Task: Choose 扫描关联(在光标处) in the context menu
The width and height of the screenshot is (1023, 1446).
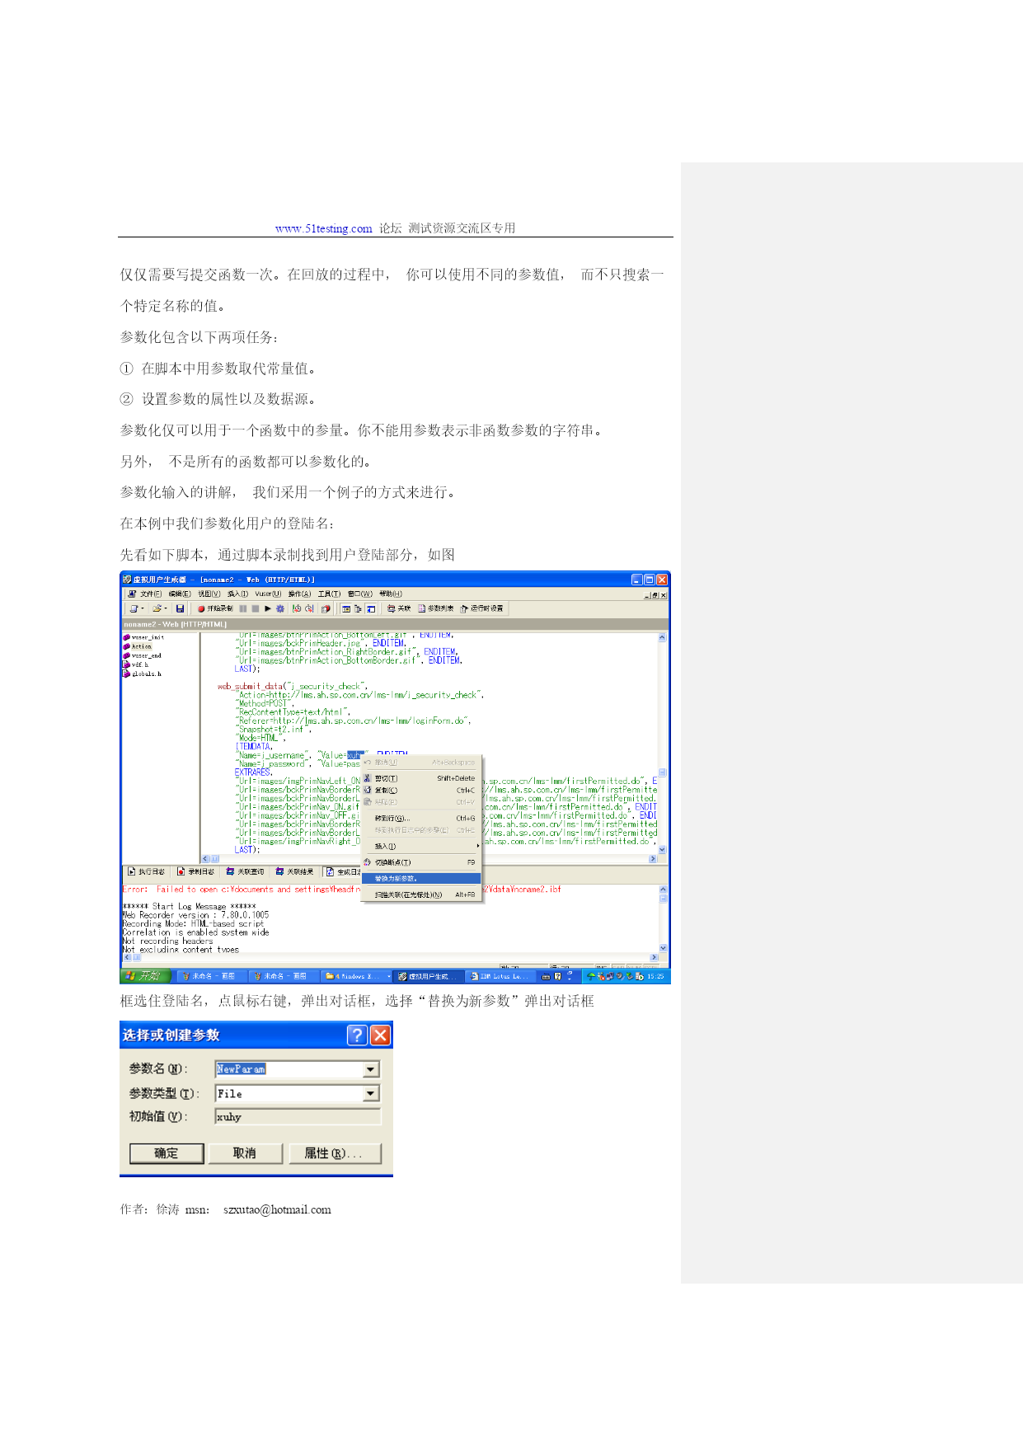Action: click(x=421, y=894)
